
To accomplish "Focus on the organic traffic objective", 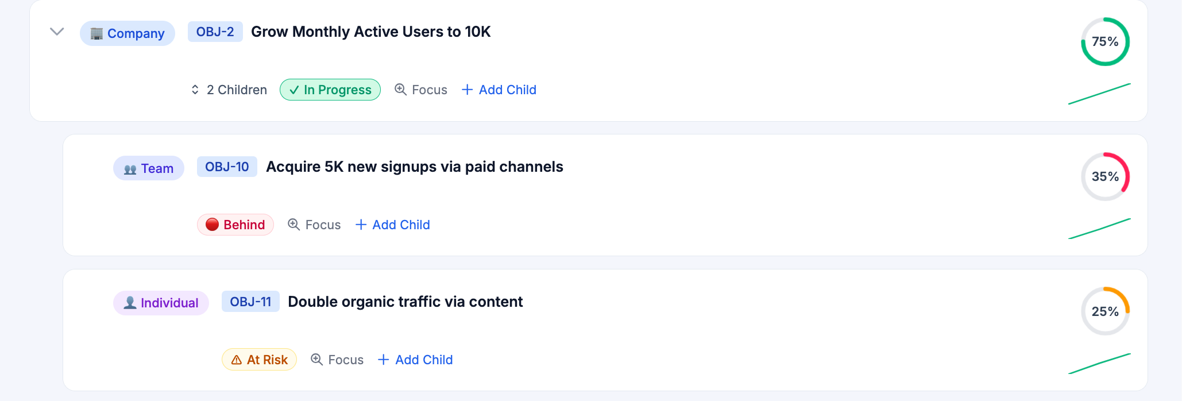I will pyautogui.click(x=337, y=360).
